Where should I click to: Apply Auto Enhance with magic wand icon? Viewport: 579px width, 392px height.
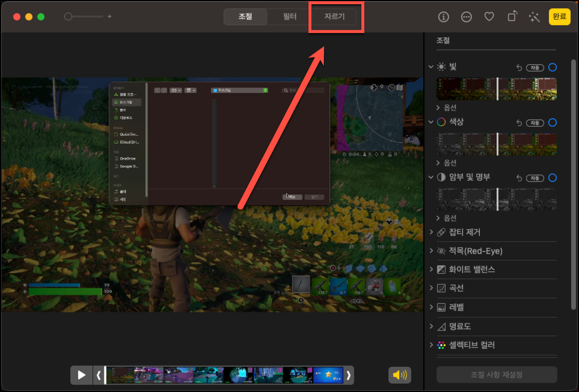click(x=534, y=17)
